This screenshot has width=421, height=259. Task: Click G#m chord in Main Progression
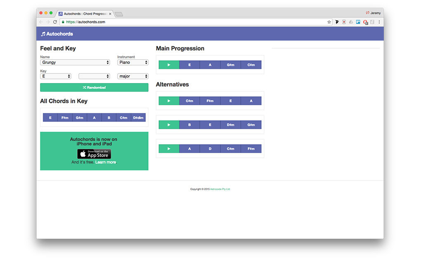pyautogui.click(x=231, y=65)
